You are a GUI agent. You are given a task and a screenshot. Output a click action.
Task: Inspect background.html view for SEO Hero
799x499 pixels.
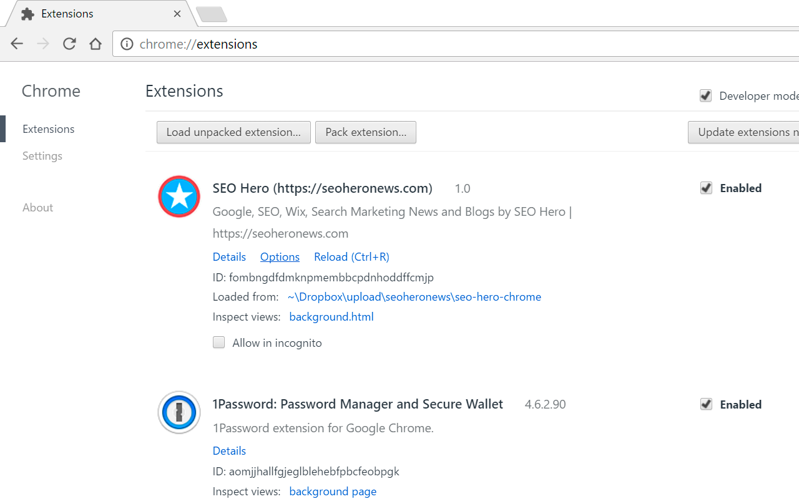coord(331,317)
